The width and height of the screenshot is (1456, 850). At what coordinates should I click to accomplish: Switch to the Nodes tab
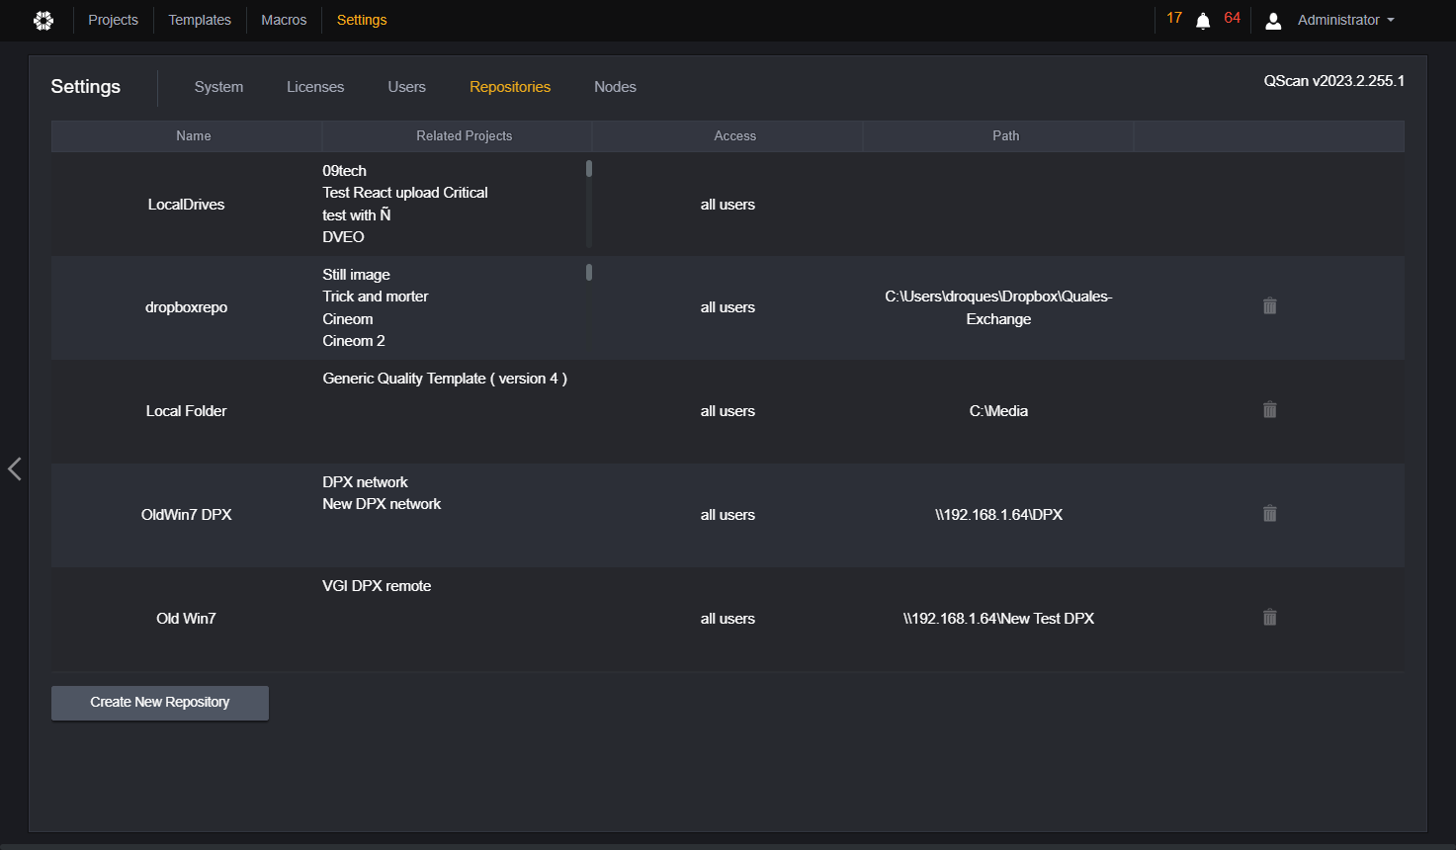(615, 87)
